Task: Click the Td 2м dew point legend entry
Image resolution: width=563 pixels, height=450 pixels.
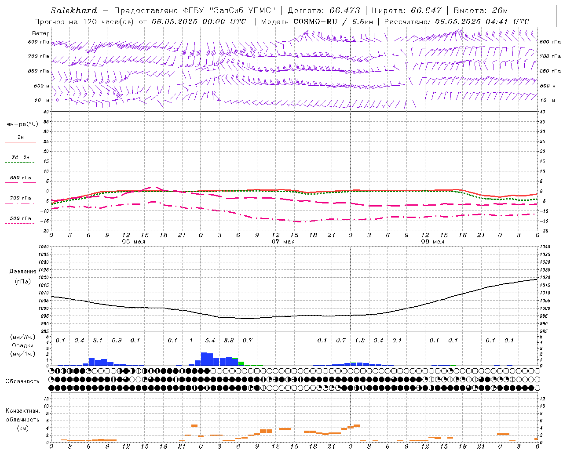Action: point(21,157)
